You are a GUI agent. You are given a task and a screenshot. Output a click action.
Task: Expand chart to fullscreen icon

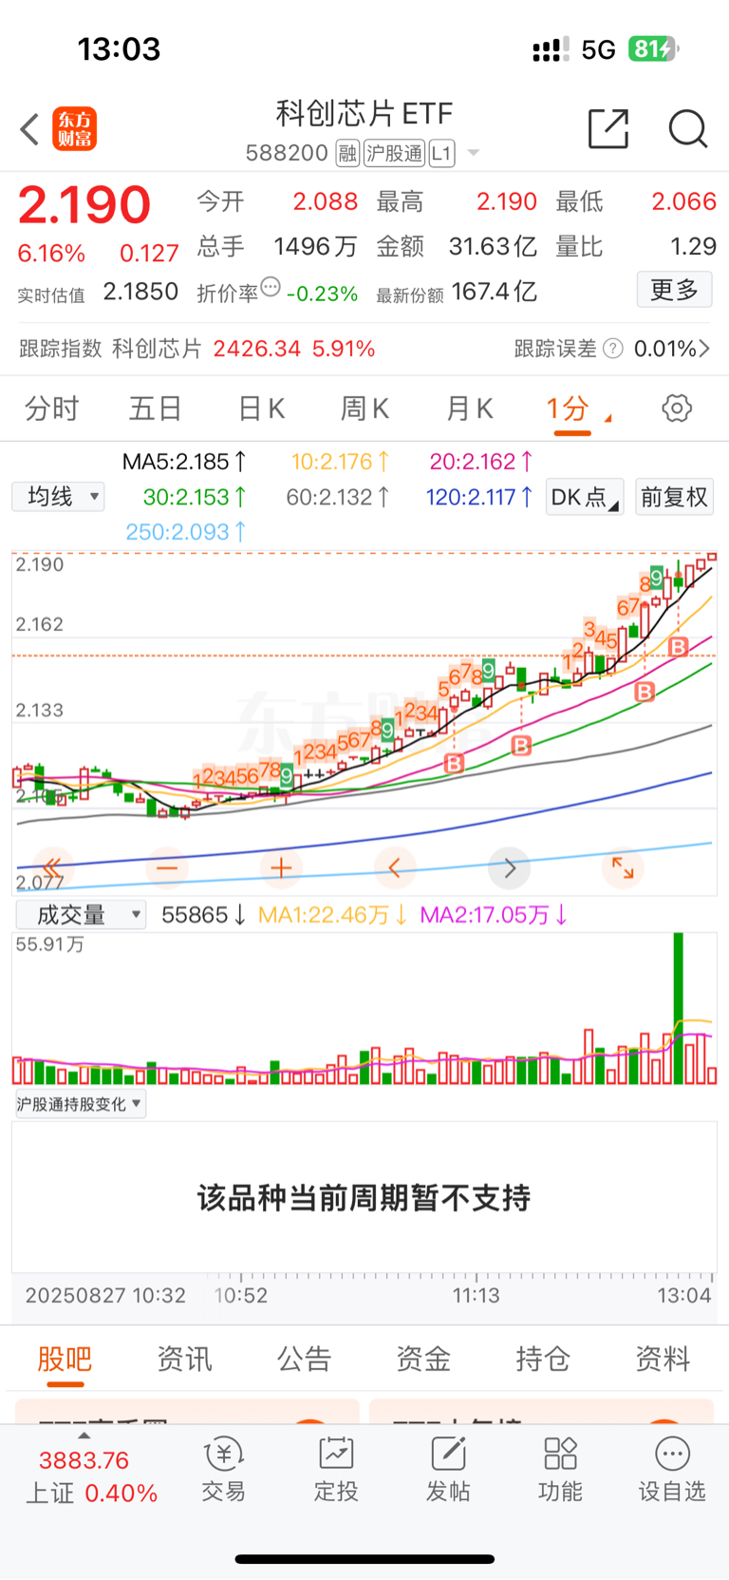(623, 867)
